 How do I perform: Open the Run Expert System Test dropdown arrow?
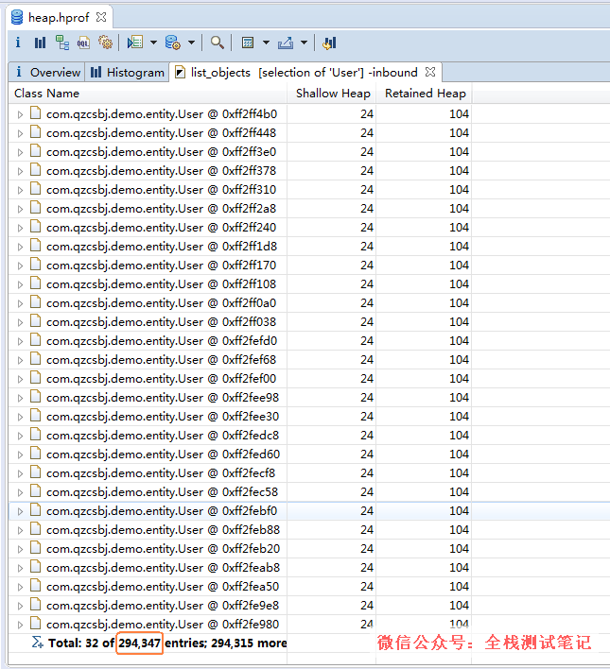coord(154,43)
